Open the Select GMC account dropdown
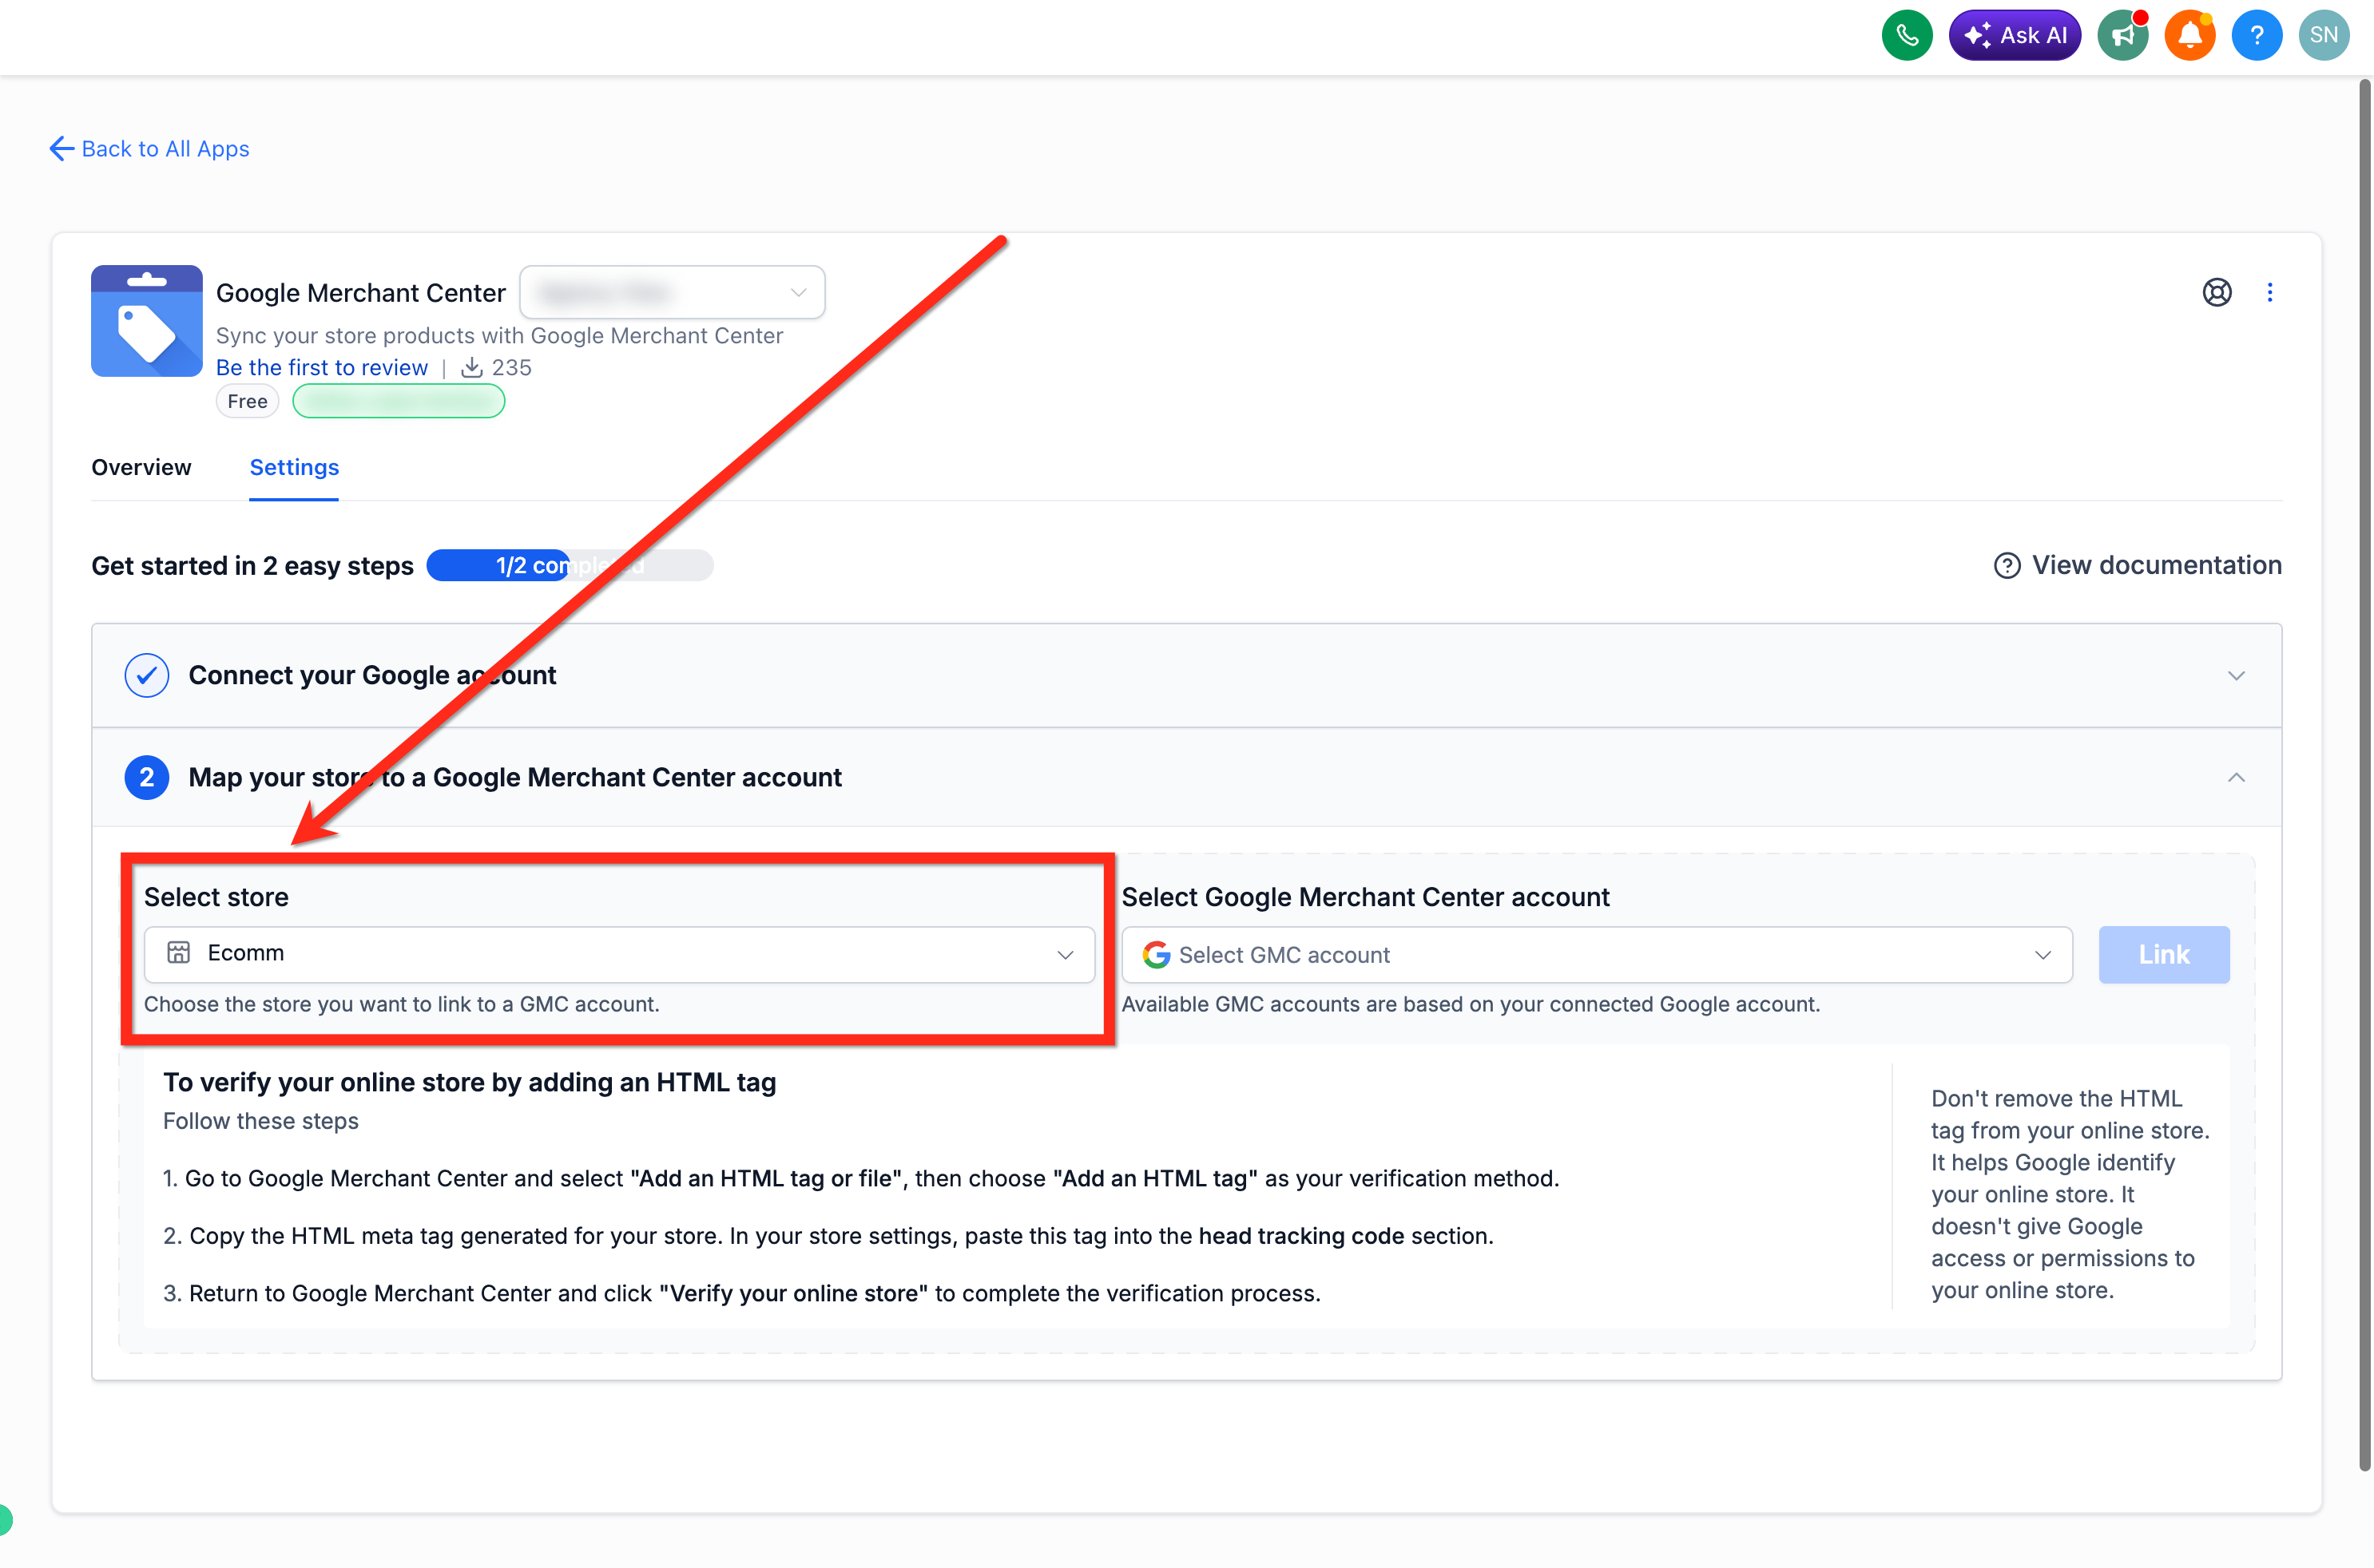This screenshot has width=2374, height=1568. pyautogui.click(x=1597, y=955)
